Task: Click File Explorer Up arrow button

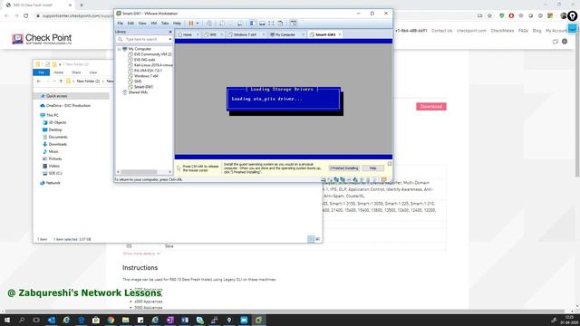Action: pos(61,81)
